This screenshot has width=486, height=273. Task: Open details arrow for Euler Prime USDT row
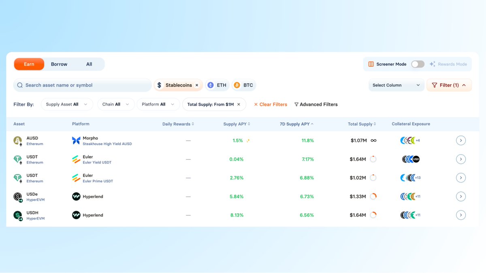click(x=461, y=178)
